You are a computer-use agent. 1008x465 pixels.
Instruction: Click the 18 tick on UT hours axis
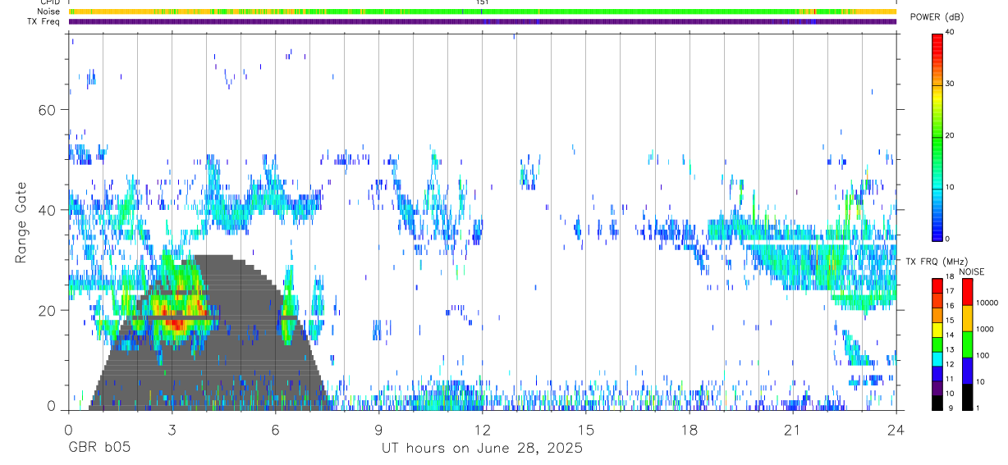coord(689,429)
